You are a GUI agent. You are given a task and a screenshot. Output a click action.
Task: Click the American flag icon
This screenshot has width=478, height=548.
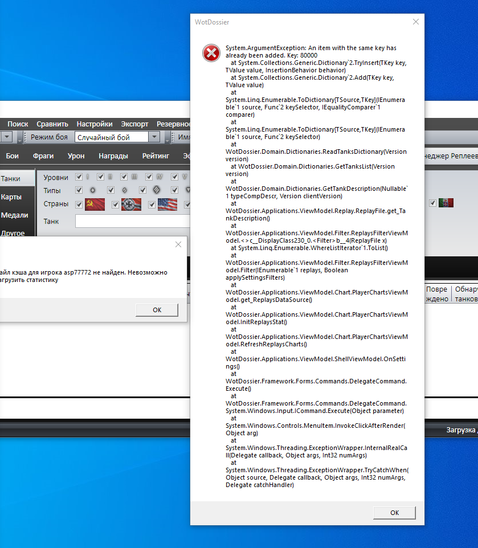167,205
